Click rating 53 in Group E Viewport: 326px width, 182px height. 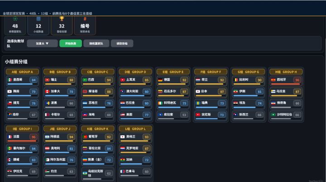pos(184,115)
